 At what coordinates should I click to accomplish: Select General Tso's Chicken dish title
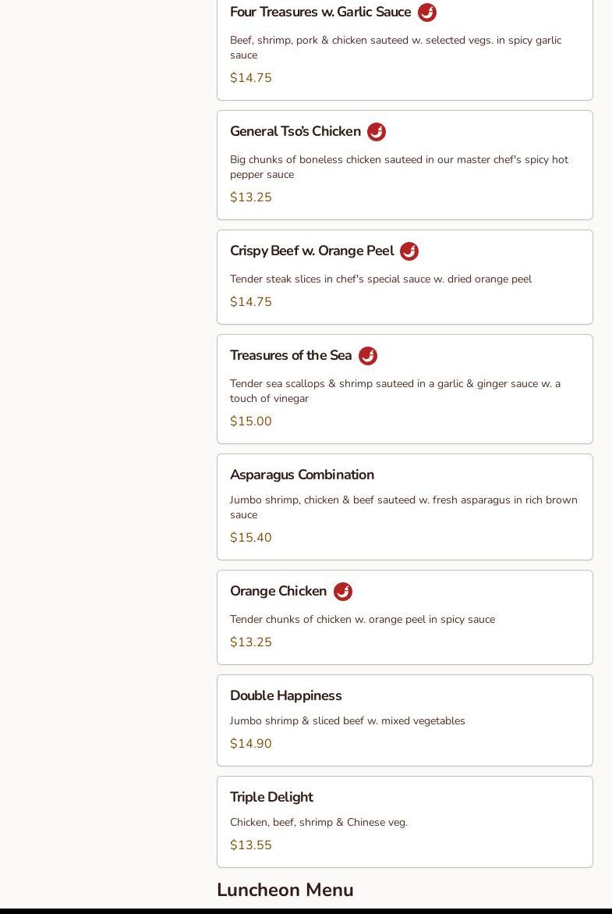295,132
